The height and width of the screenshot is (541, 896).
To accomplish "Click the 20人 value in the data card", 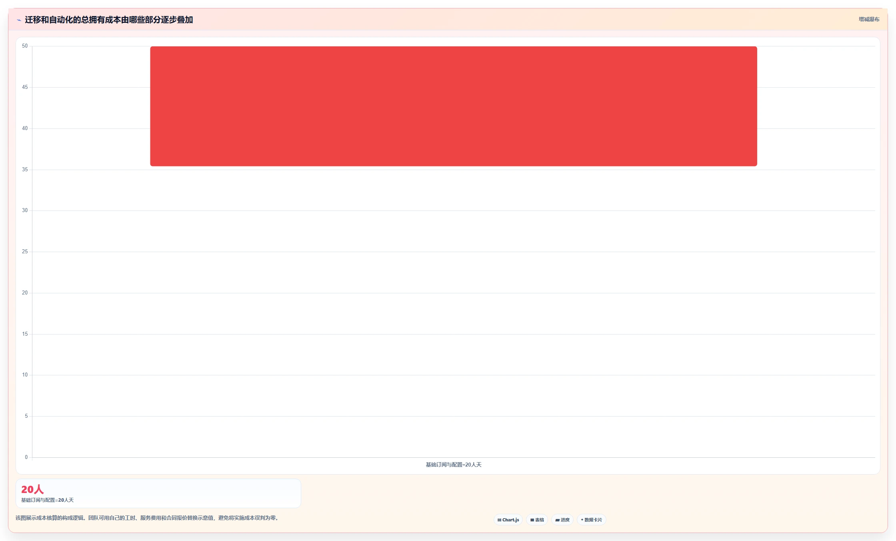I will (x=32, y=489).
